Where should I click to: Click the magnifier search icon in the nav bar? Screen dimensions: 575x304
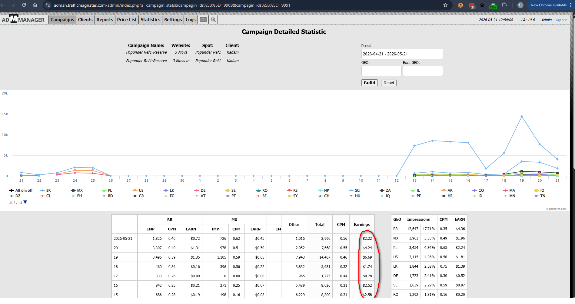tap(213, 20)
